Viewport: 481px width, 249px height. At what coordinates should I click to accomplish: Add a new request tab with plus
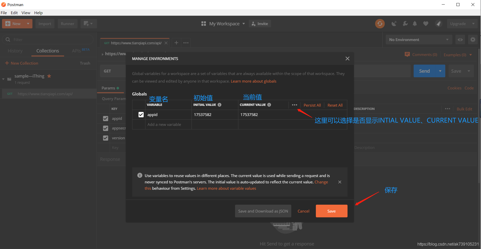tap(176, 43)
